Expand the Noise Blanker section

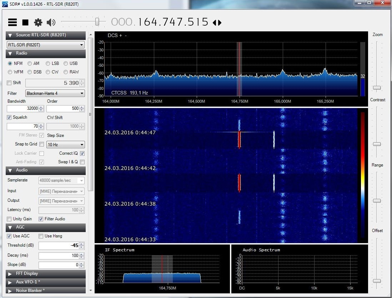point(45,290)
